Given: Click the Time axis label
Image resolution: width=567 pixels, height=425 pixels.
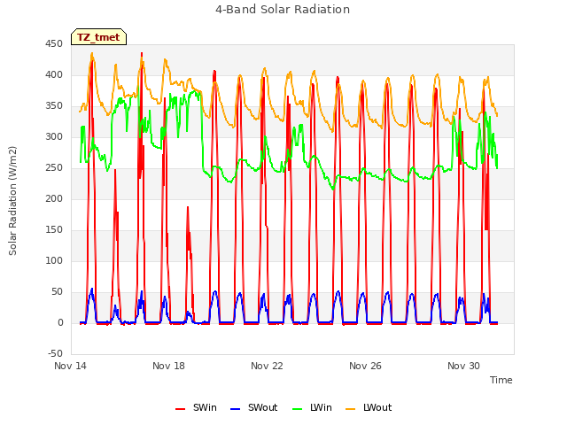Looking at the screenshot, I should [x=501, y=380].
